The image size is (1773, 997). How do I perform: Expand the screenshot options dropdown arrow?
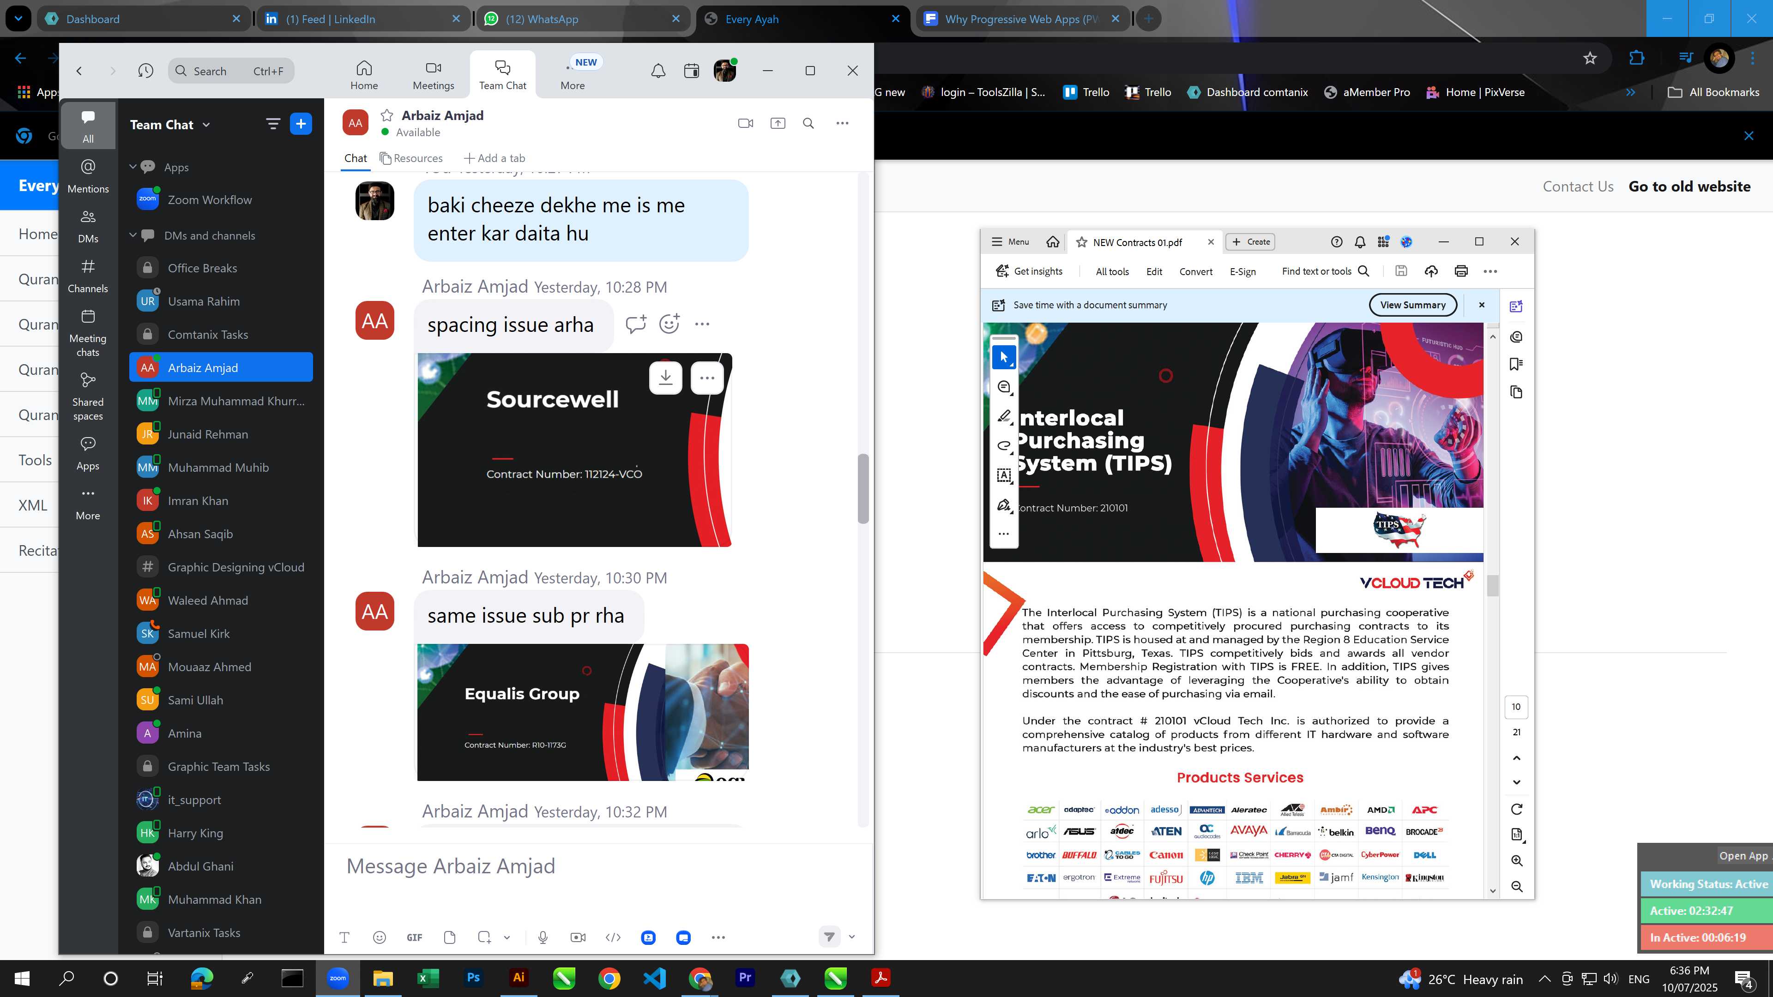[507, 937]
